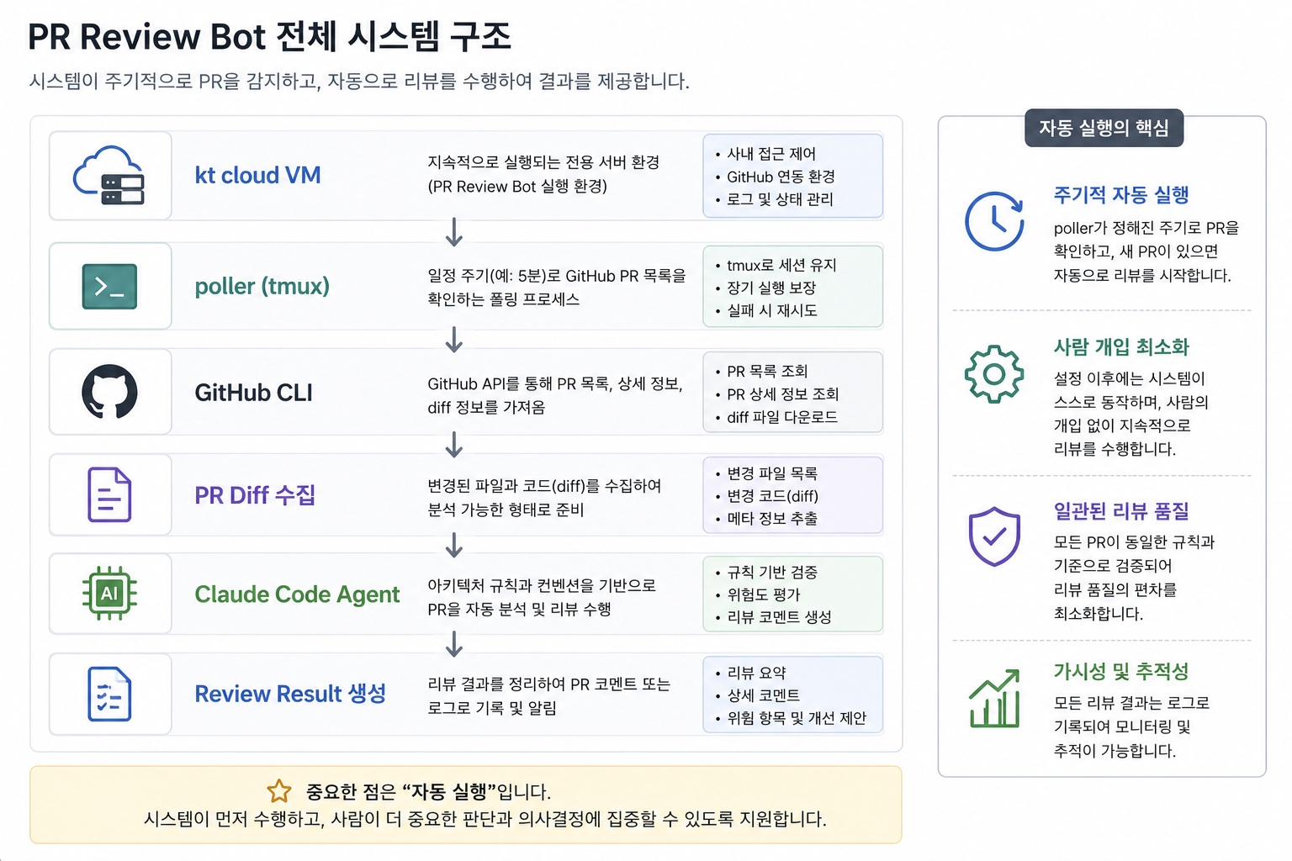Click the paragraph starting poller가 정해진 주기로
The height and width of the screenshot is (861, 1292).
(x=1146, y=251)
